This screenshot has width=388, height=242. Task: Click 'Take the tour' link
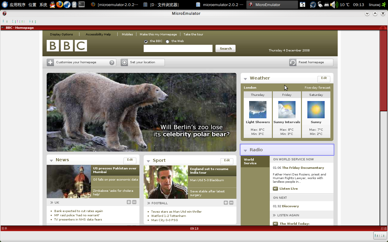(x=193, y=34)
